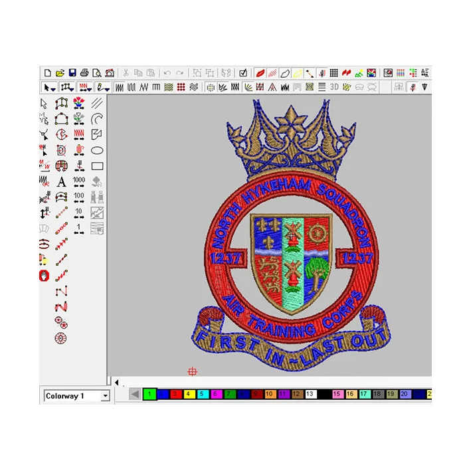The image size is (471, 471).
Task: Pick orange color swatch 10
Action: [x=270, y=394]
